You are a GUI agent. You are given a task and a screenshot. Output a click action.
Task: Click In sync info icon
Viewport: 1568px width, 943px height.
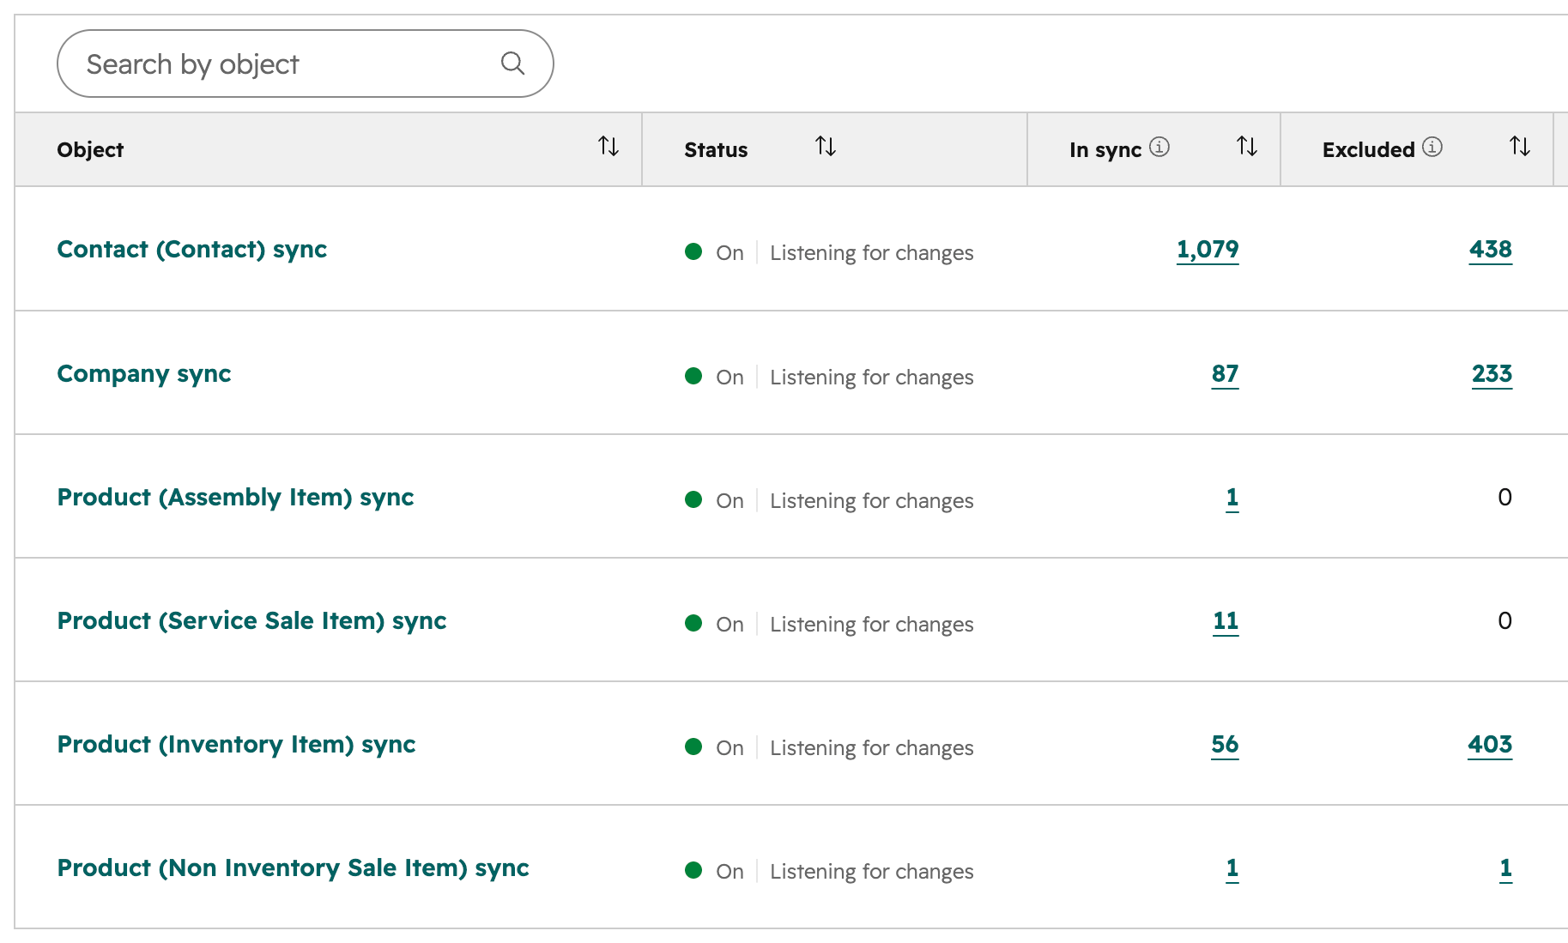1159,147
